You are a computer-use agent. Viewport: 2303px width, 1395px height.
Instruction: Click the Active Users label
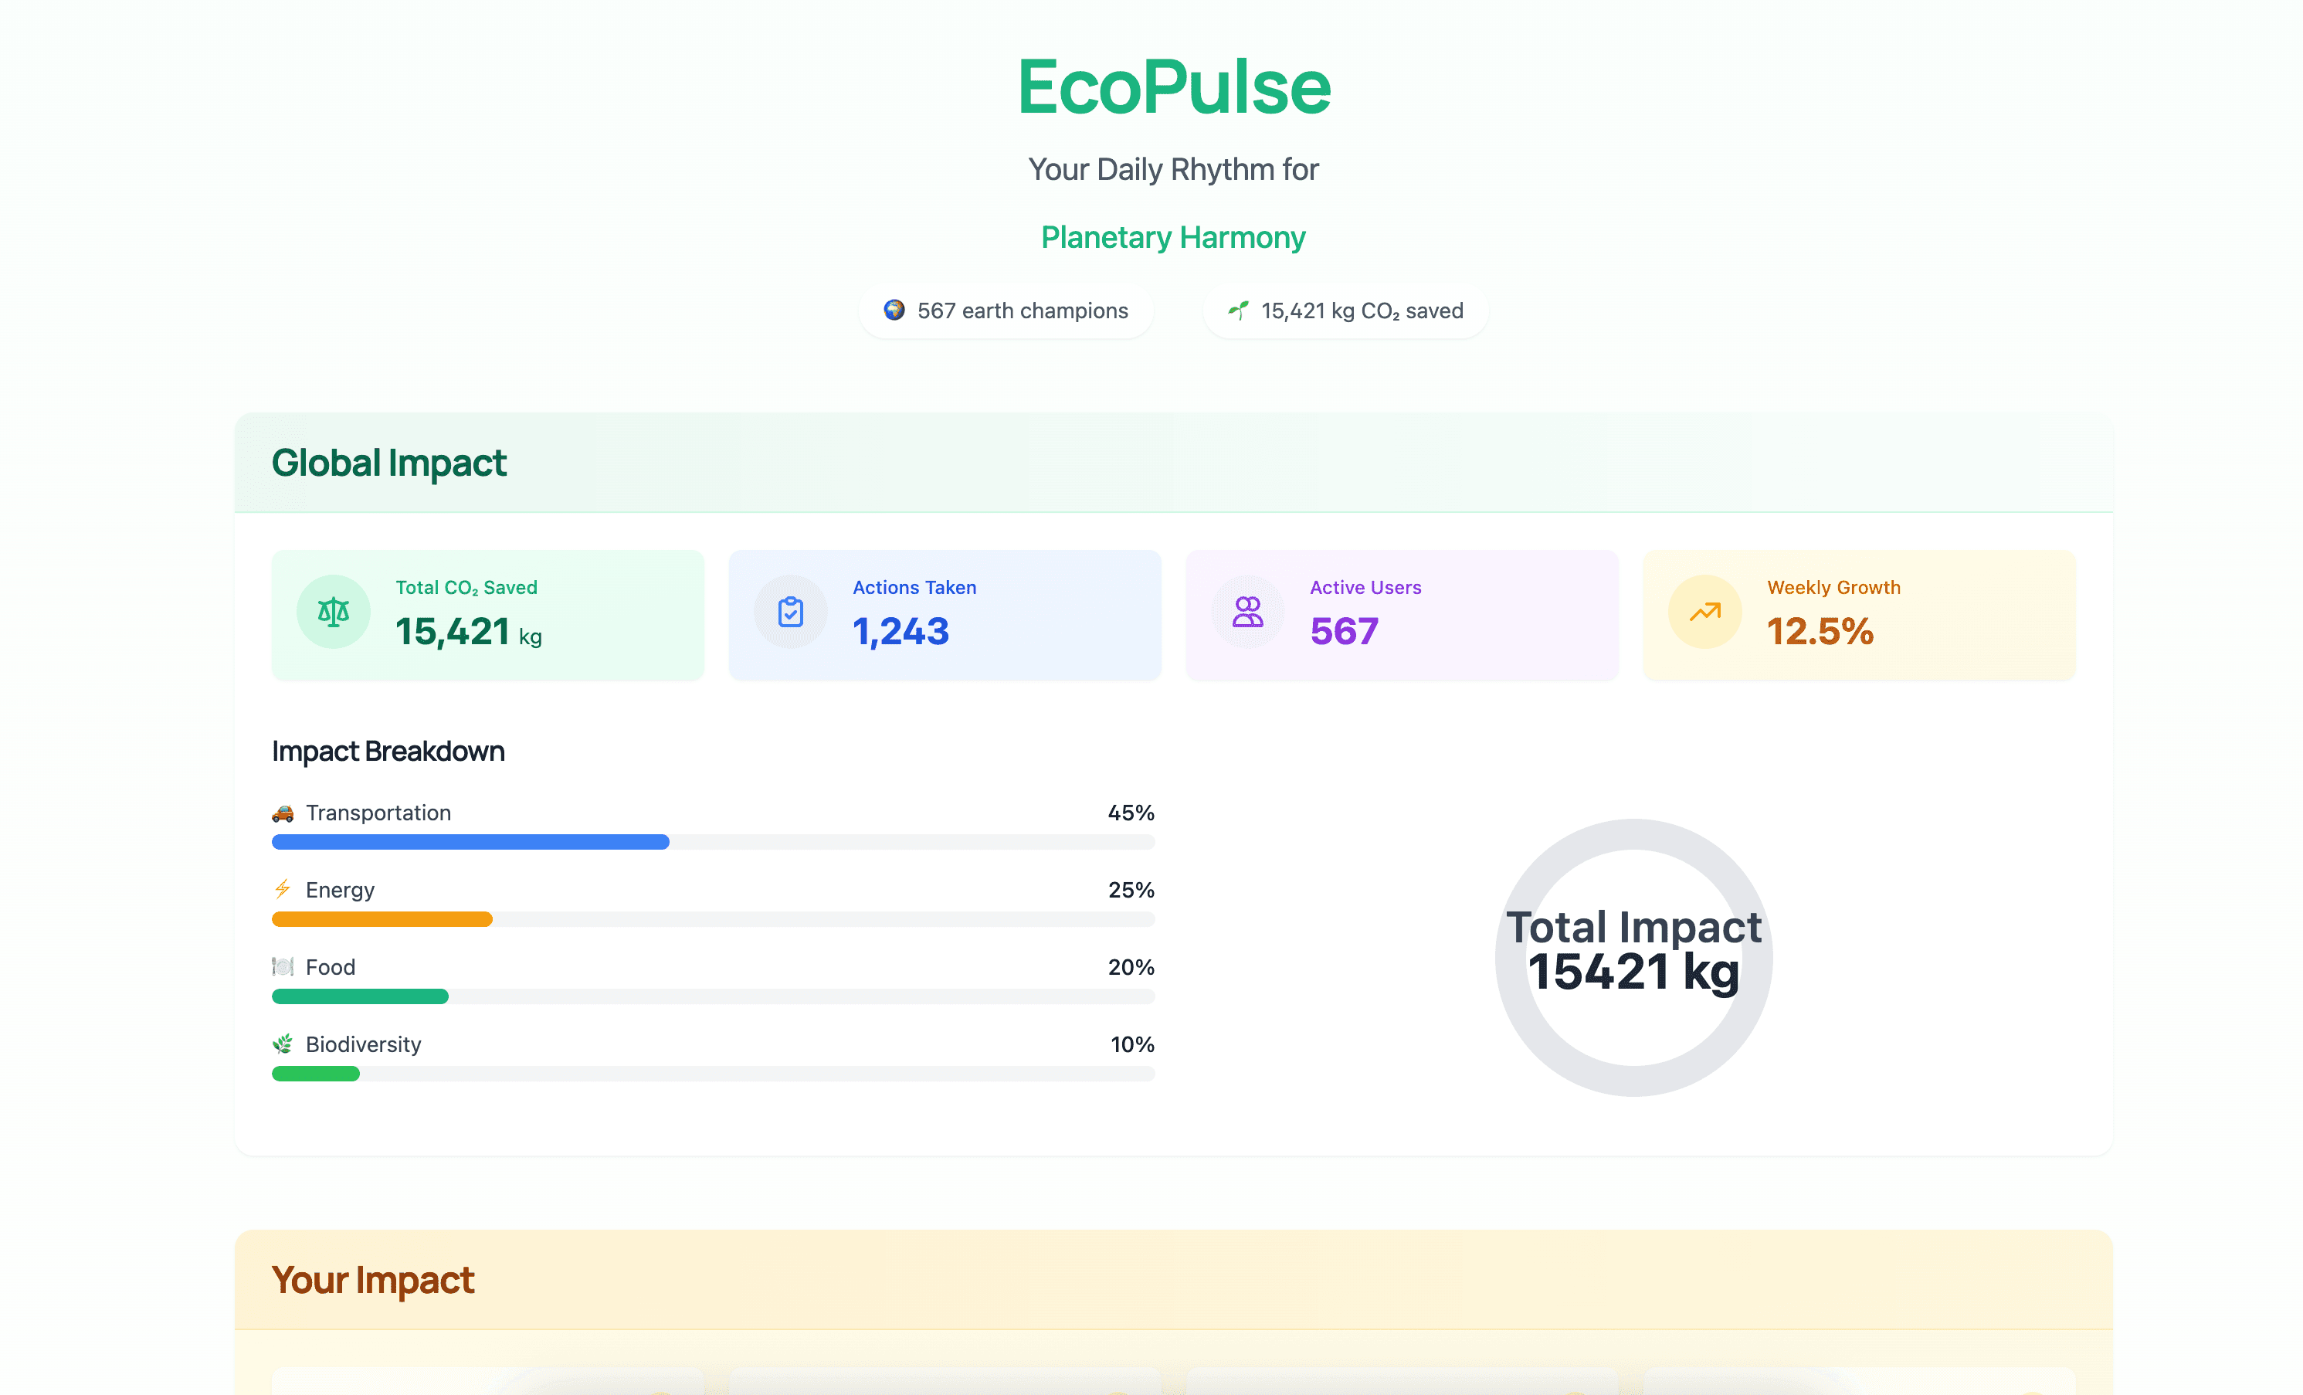coord(1365,587)
